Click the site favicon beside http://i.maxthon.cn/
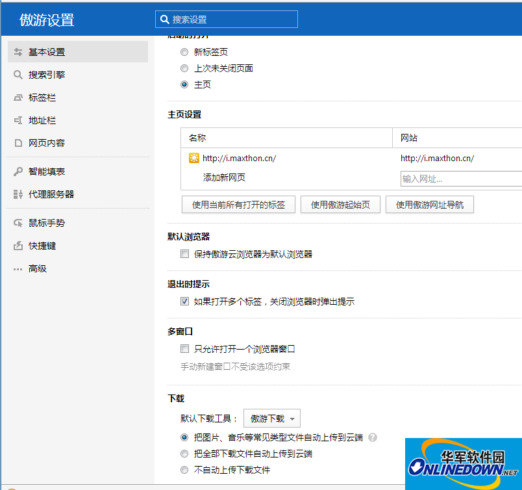This screenshot has height=490, width=522. pos(193,158)
